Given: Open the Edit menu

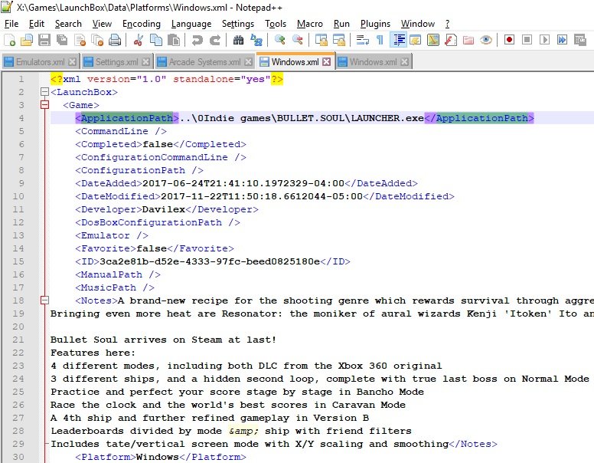Looking at the screenshot, I should (37, 24).
